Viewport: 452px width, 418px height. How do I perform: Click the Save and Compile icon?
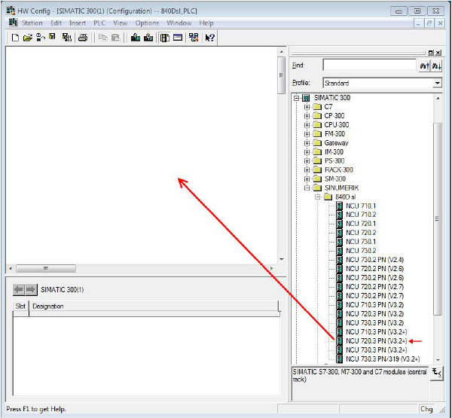pyautogui.click(x=67, y=38)
